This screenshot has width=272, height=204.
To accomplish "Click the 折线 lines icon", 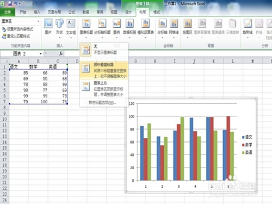I will tap(259, 28).
